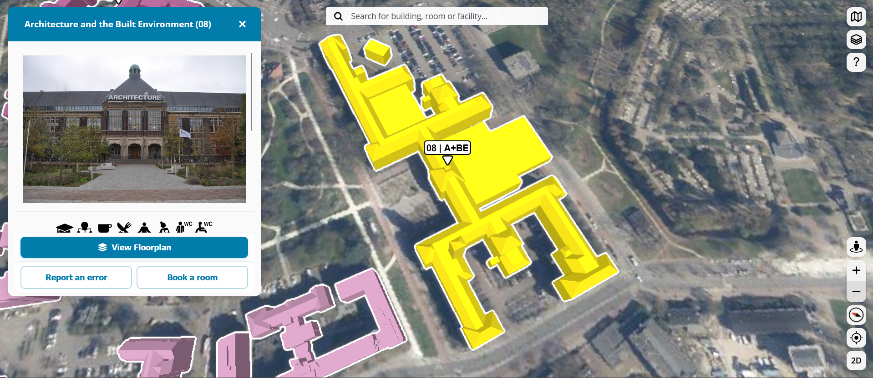Click the graduation cap education icon
The width and height of the screenshot is (873, 378).
tap(65, 228)
